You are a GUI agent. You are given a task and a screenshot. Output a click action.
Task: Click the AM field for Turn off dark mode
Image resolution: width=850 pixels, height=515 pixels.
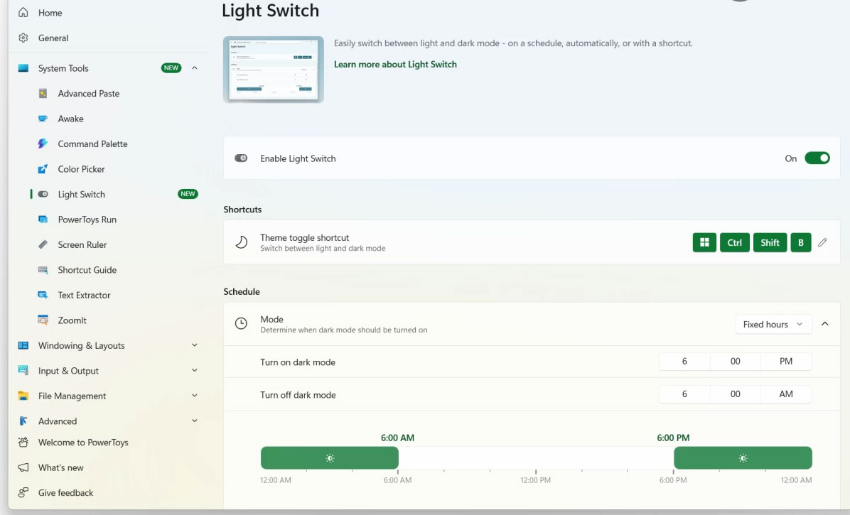pyautogui.click(x=786, y=394)
